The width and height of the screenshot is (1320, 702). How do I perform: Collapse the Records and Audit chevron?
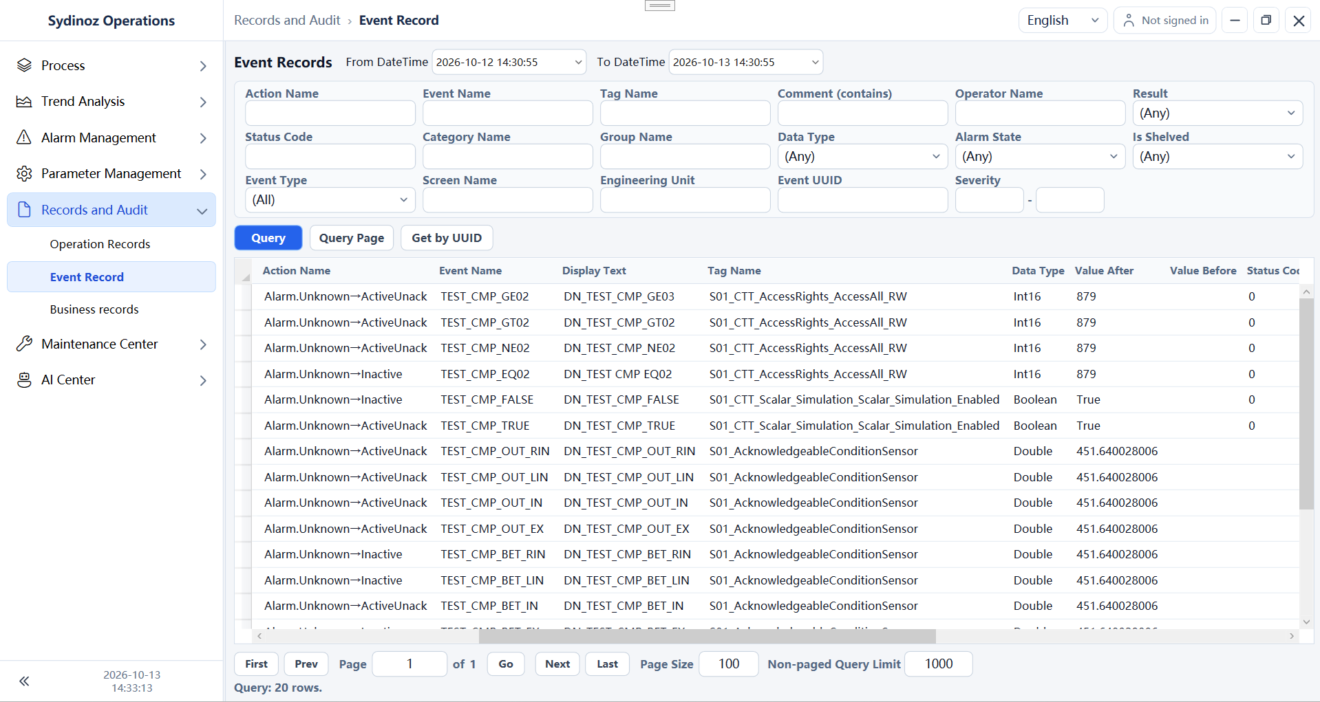tap(202, 210)
